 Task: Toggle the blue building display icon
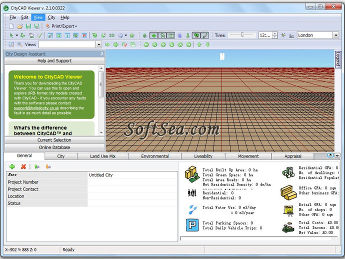point(180,35)
